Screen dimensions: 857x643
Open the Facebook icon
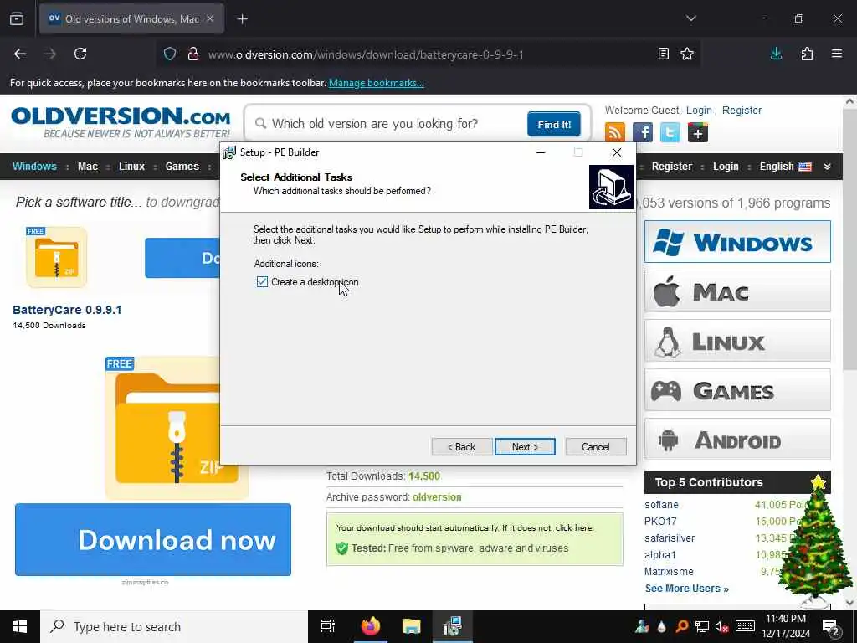(x=643, y=132)
